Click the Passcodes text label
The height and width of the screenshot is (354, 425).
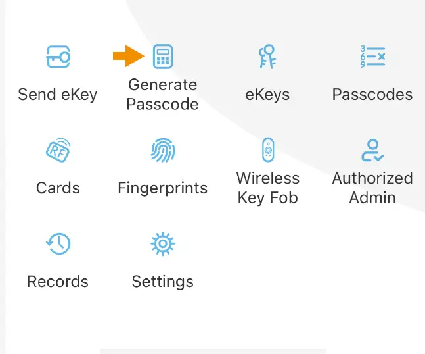click(x=372, y=94)
